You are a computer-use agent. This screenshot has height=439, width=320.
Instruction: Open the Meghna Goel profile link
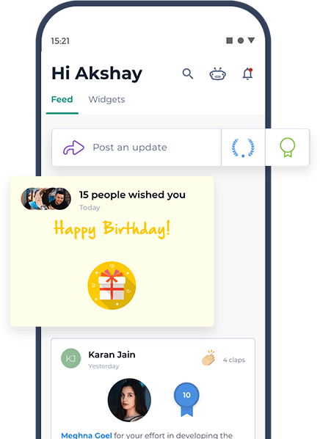point(86,435)
